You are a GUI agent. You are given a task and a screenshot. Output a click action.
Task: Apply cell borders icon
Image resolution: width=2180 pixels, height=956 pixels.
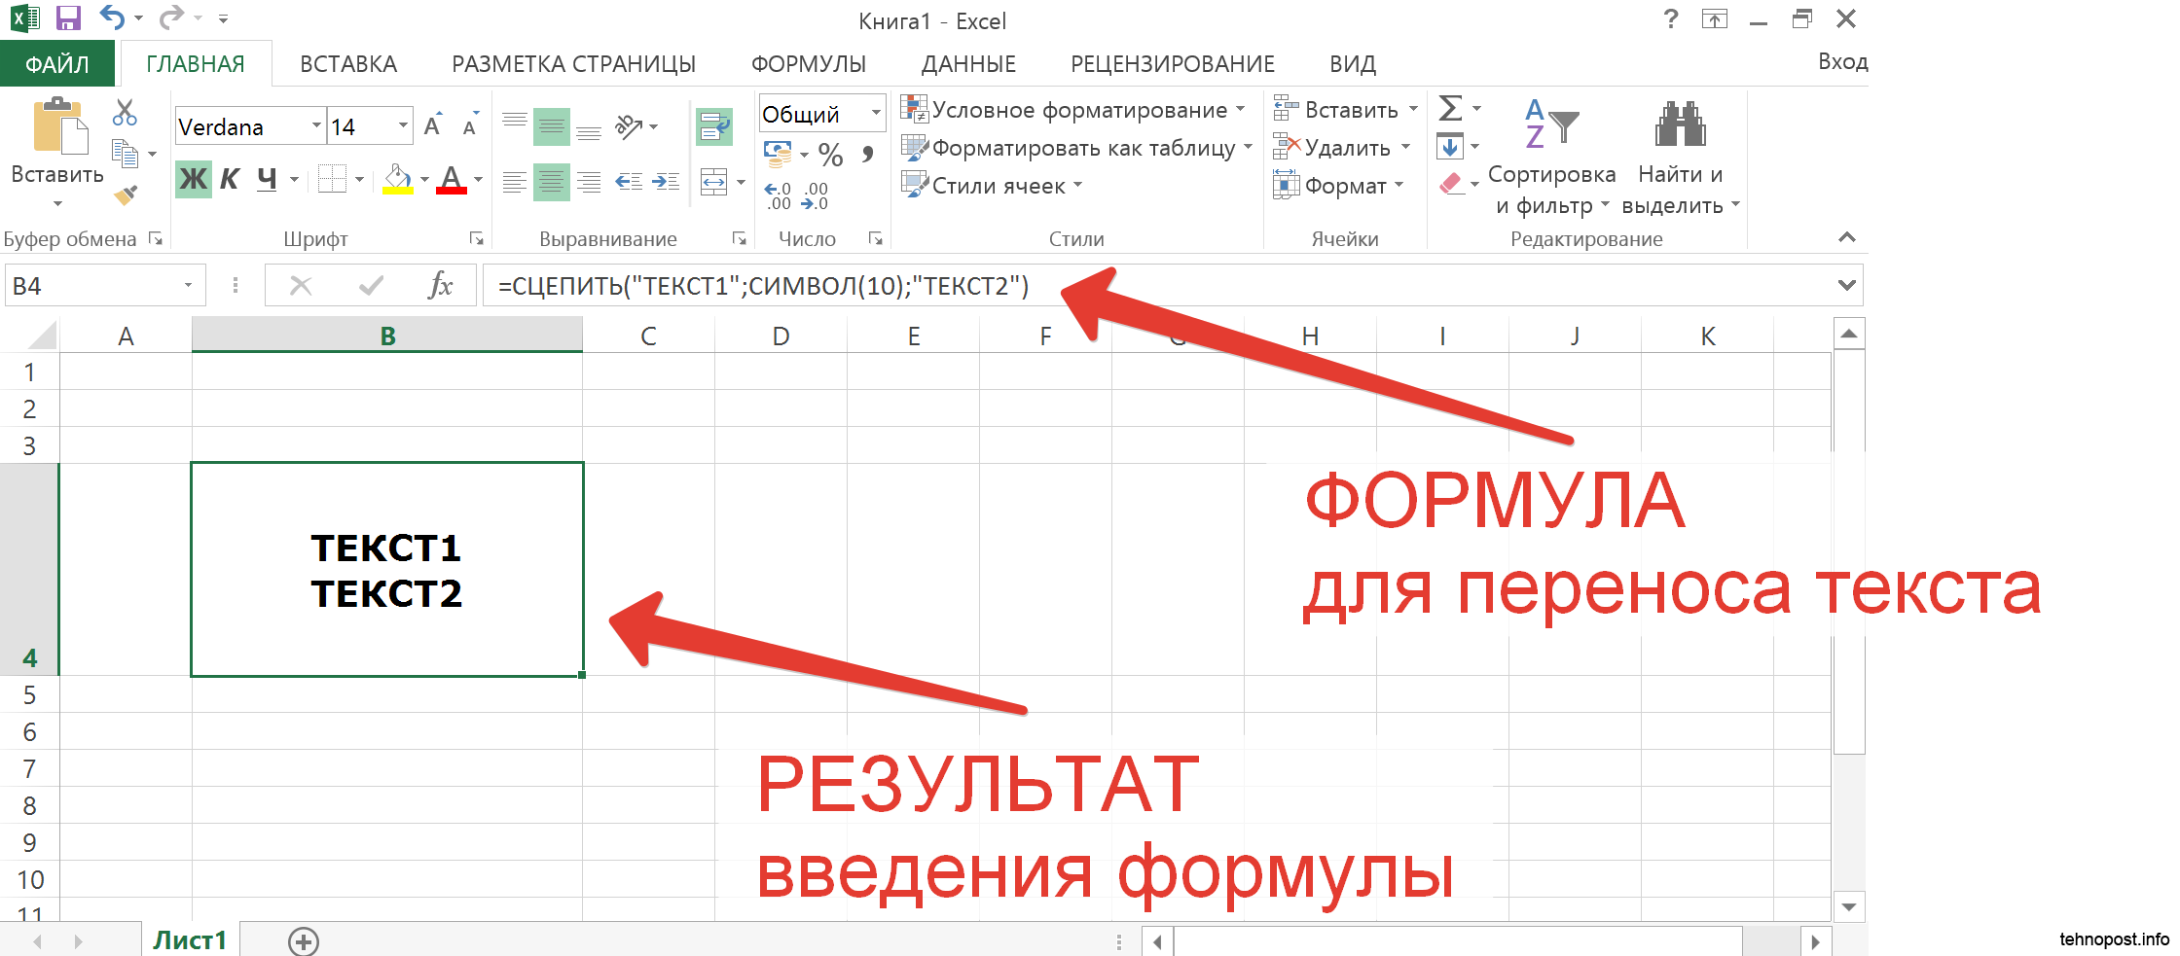tap(332, 179)
